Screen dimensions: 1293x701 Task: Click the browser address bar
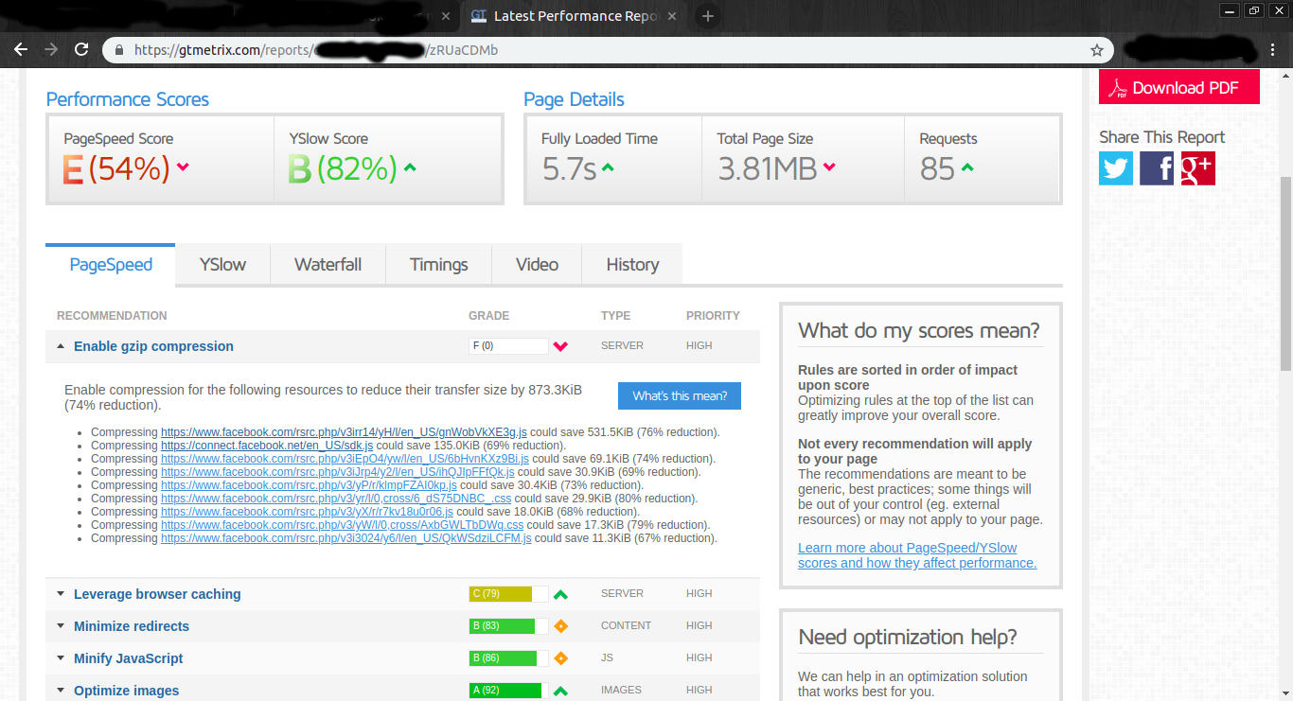606,50
